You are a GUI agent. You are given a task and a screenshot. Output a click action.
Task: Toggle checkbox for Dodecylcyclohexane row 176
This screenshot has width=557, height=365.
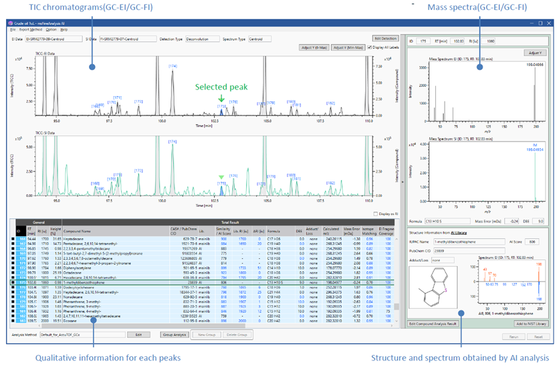13,288
